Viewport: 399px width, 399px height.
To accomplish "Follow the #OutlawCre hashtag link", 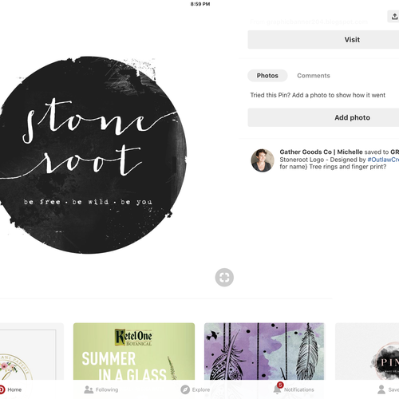I will pos(383,160).
